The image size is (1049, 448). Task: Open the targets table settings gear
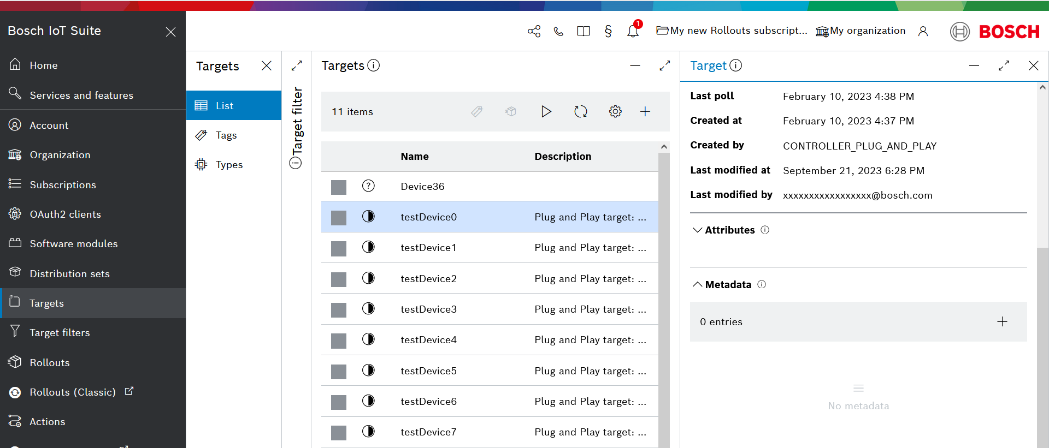tap(615, 112)
